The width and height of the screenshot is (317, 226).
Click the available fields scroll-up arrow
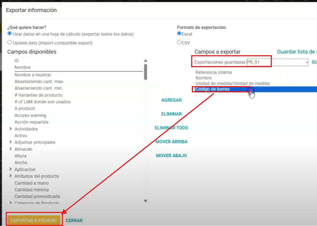click(x=146, y=61)
